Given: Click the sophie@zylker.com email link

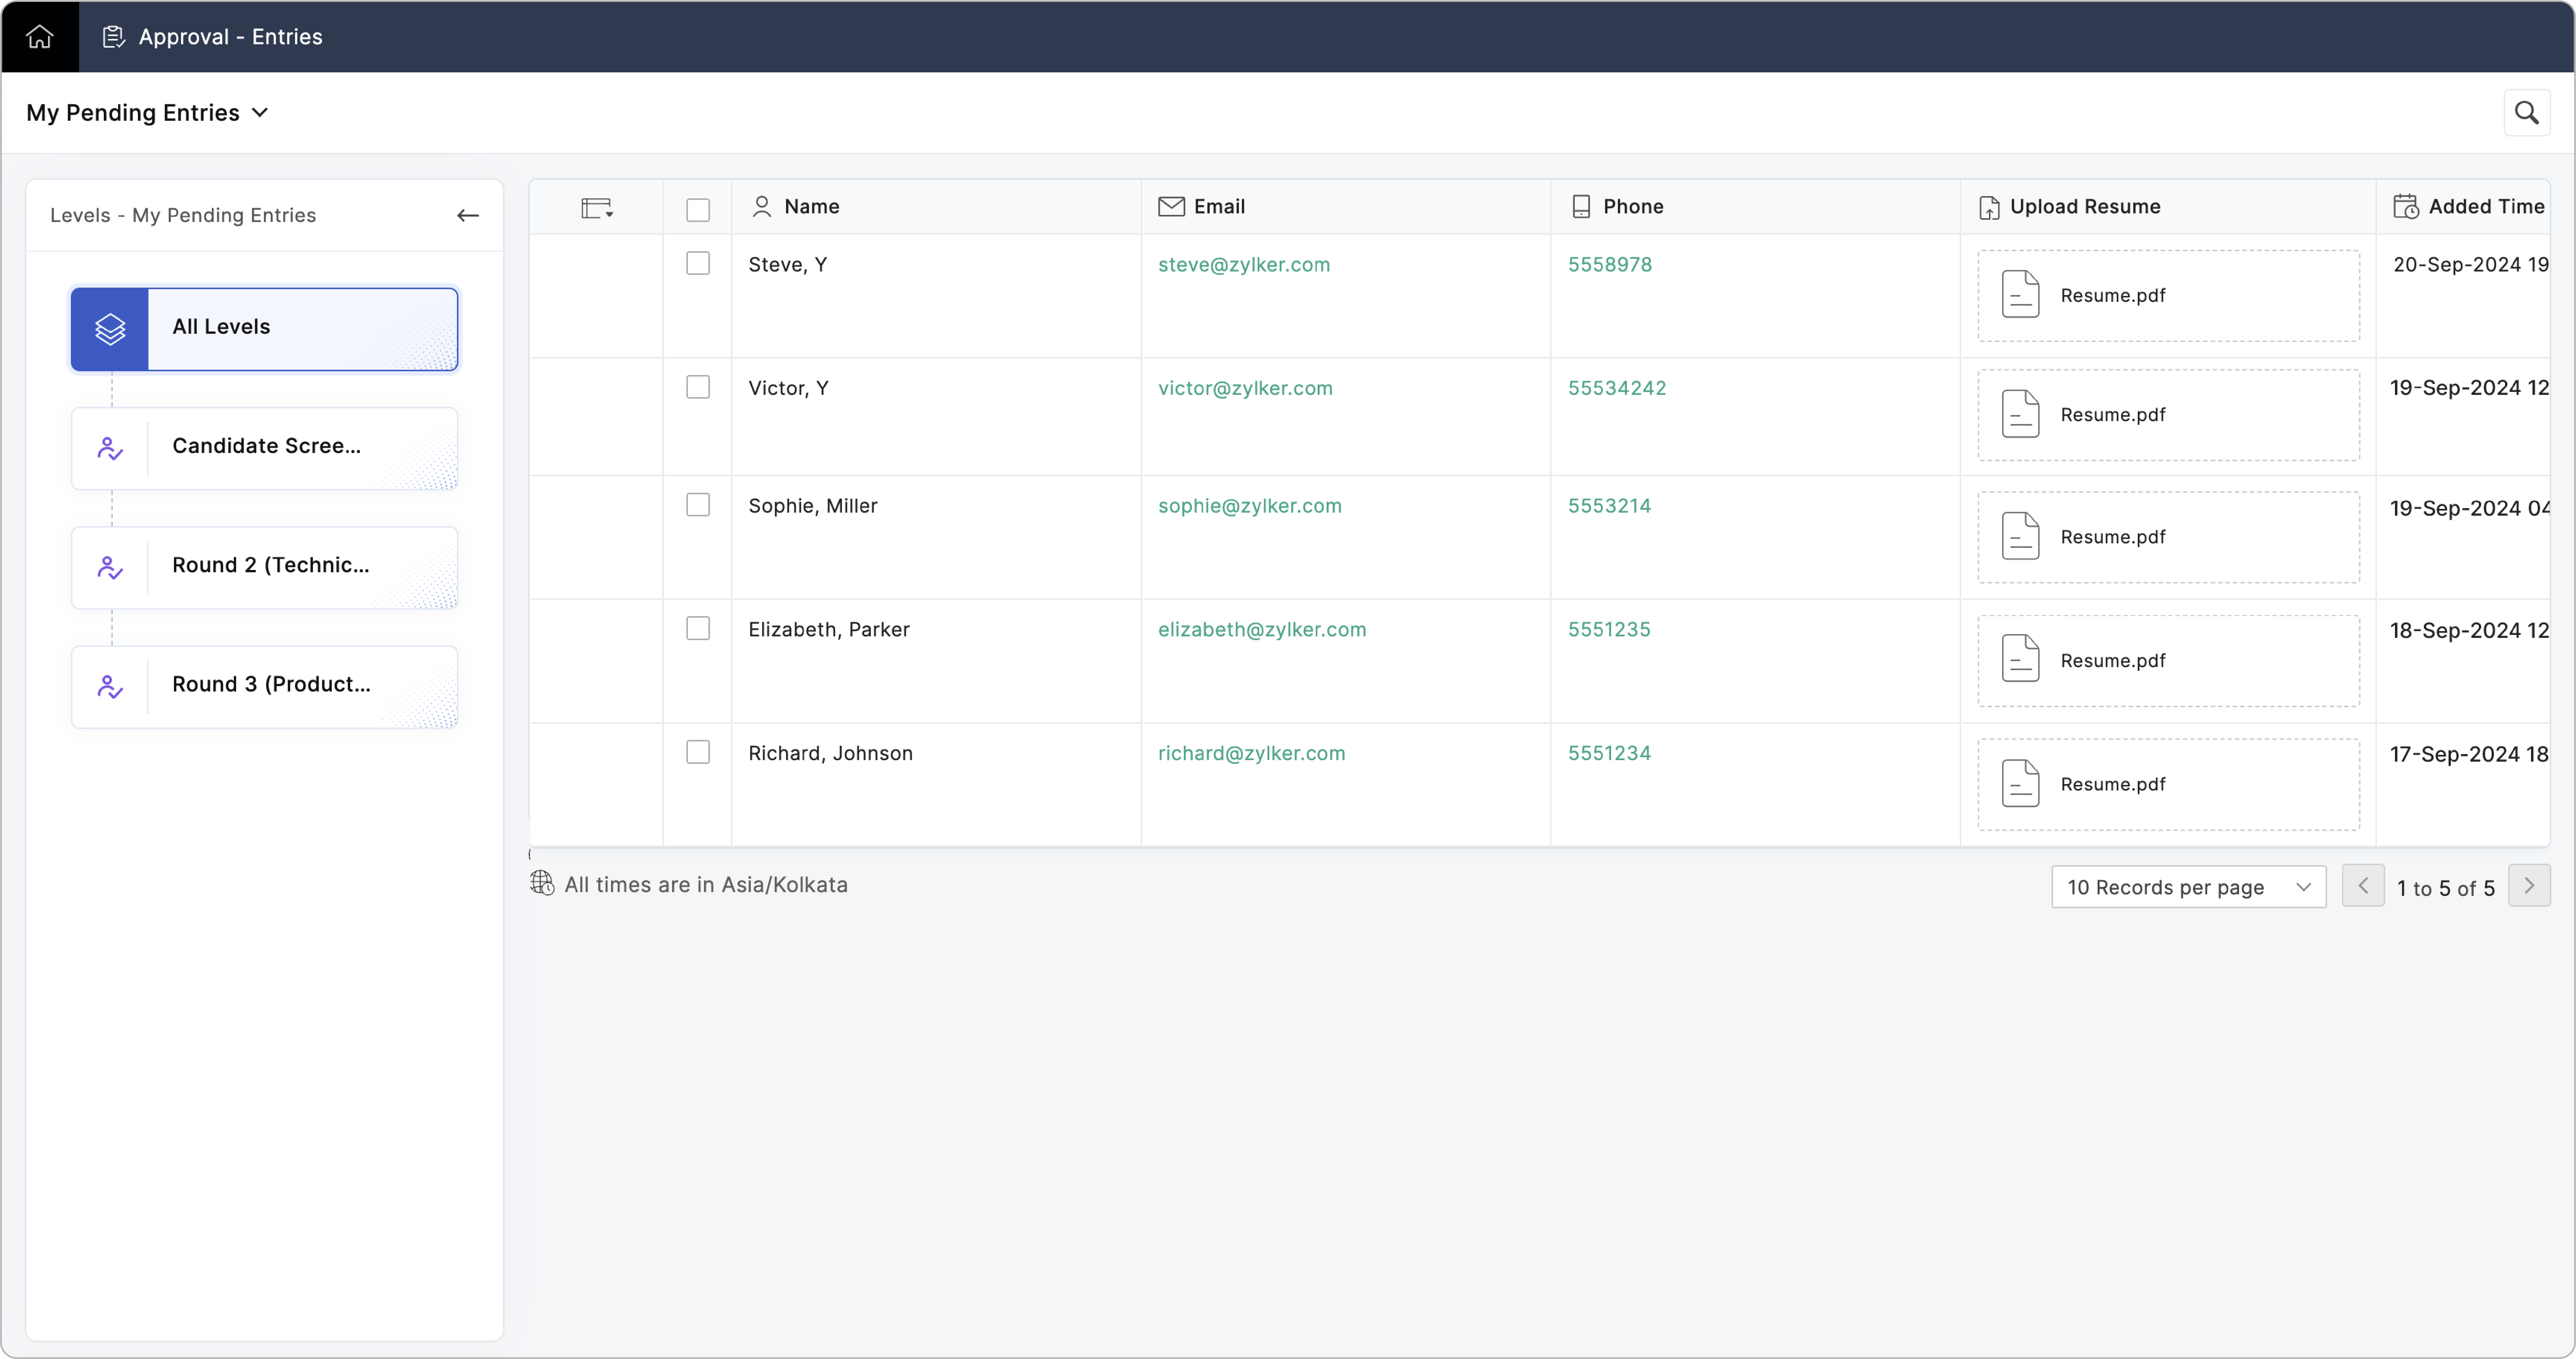Looking at the screenshot, I should coord(1249,506).
